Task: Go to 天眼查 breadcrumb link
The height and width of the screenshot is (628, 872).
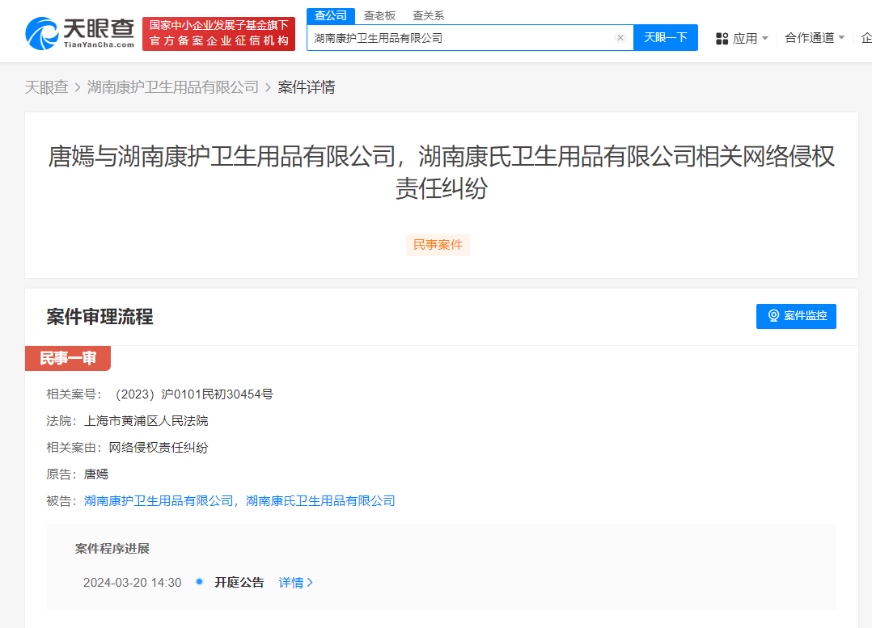Action: coord(47,87)
